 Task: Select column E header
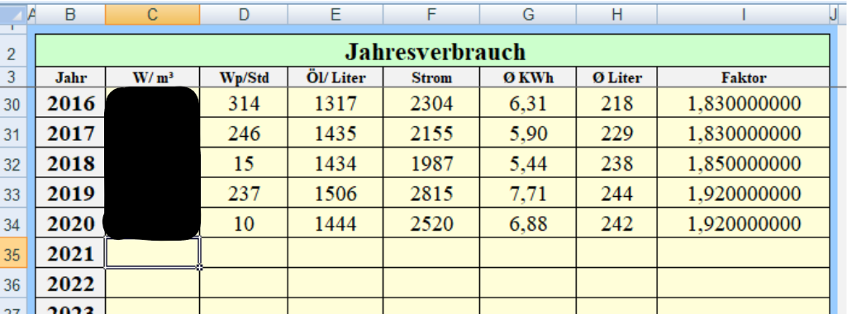(x=335, y=15)
